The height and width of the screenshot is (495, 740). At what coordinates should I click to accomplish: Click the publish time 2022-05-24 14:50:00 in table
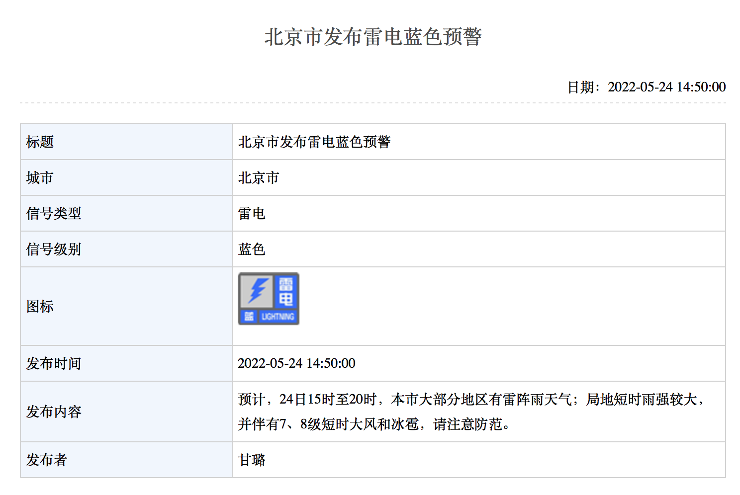point(296,363)
